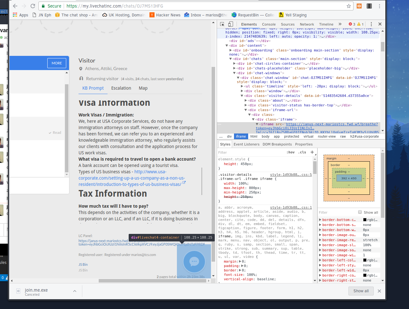Collapse the div class="iframe-url" node
Viewport: 409px width, 309px height.
pyautogui.click(x=246, y=110)
